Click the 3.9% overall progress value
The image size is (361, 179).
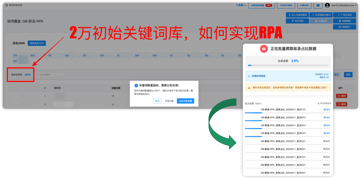[295, 61]
